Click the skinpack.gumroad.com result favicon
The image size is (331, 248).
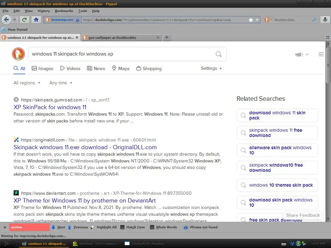point(16,99)
